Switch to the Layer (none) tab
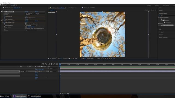 click(x=72, y=8)
